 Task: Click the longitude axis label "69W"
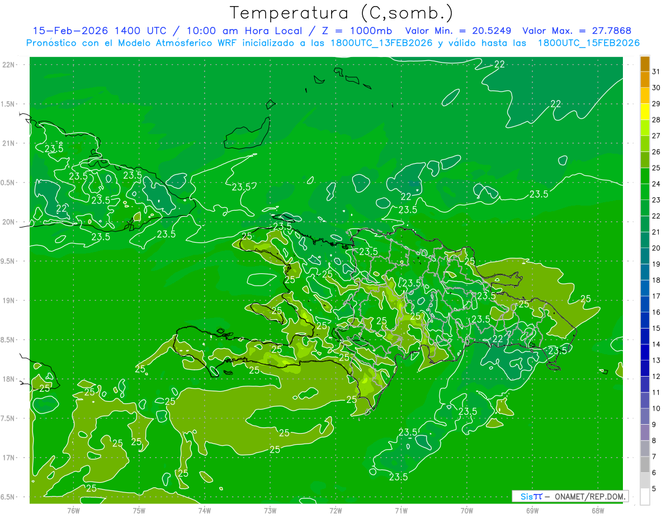click(x=532, y=510)
